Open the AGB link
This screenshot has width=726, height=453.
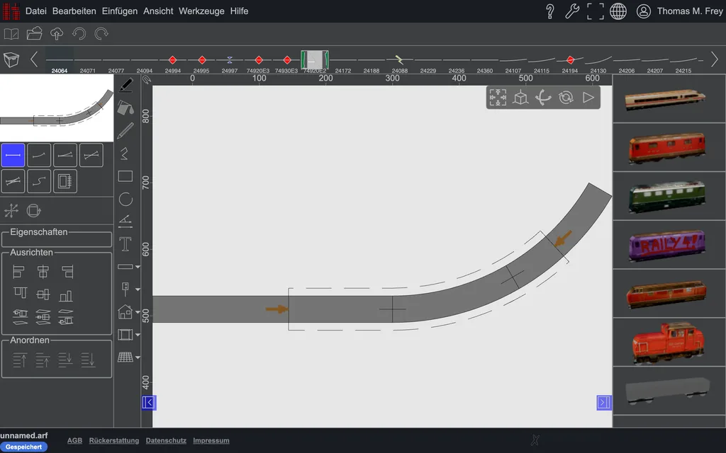click(x=74, y=440)
